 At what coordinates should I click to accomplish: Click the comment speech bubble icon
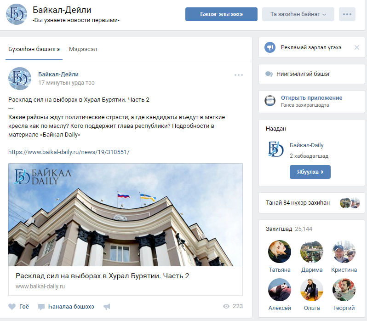41,307
